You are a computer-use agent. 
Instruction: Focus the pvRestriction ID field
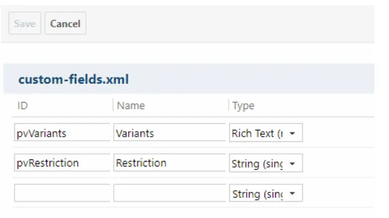tap(62, 163)
